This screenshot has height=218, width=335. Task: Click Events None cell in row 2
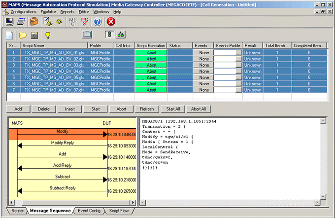203,59
